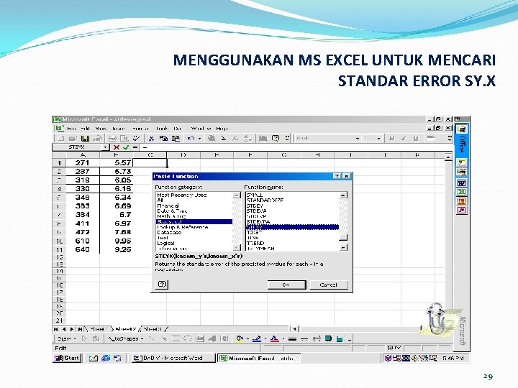
Task: Select Logical in Function category list
Action: [x=166, y=243]
